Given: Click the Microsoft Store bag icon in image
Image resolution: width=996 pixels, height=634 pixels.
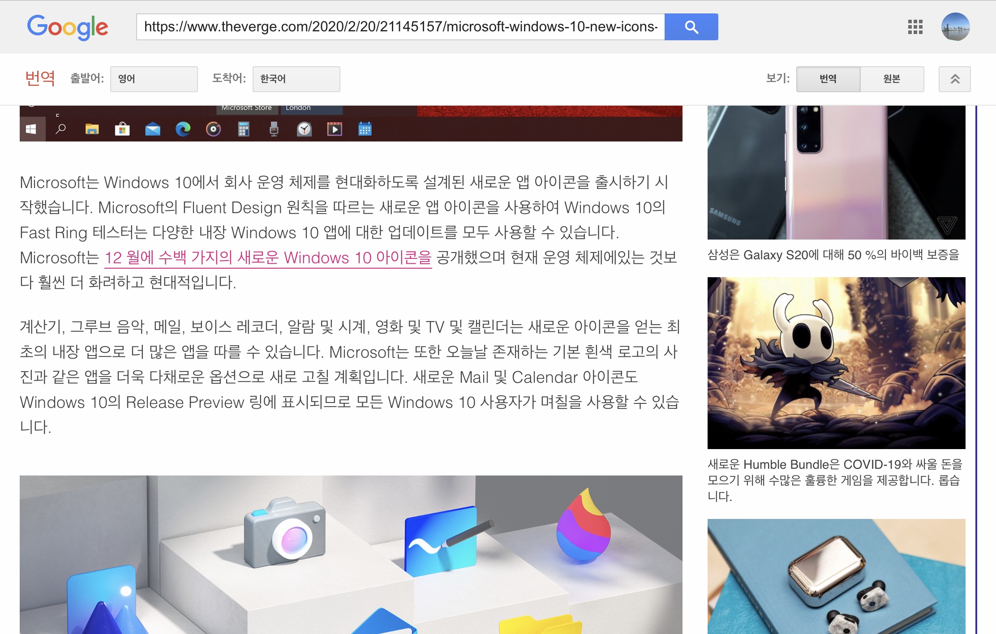Looking at the screenshot, I should pos(122,129).
